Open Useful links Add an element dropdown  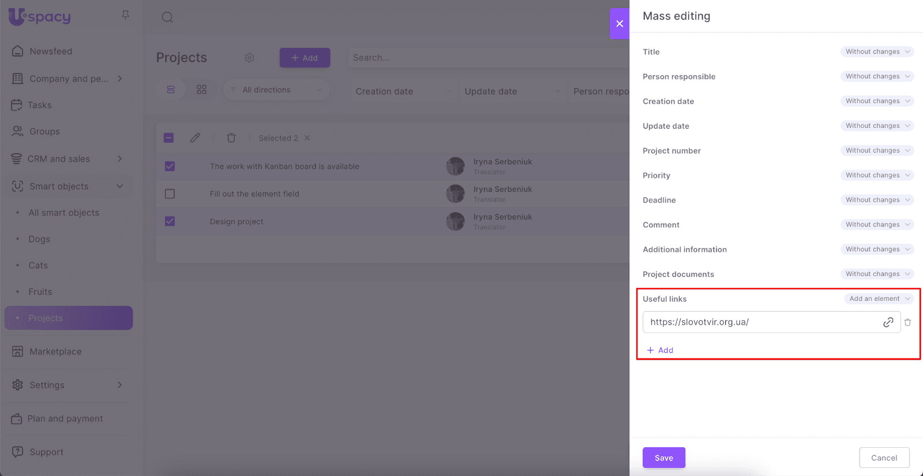pyautogui.click(x=878, y=299)
